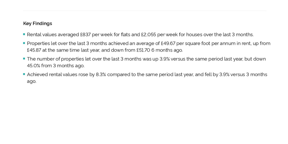Click the second teal bullet square
This screenshot has height=144, width=288.
coord(24,43)
